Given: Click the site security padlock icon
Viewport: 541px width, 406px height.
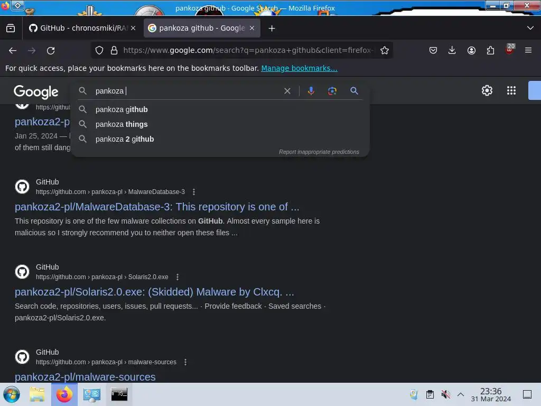Looking at the screenshot, I should coord(114,50).
